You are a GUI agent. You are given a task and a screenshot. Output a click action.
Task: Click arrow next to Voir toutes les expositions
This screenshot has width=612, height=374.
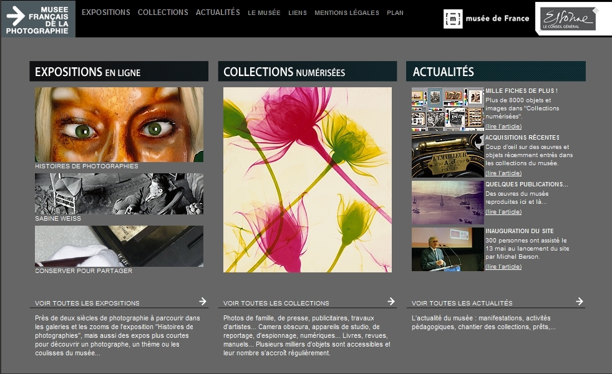(x=203, y=301)
